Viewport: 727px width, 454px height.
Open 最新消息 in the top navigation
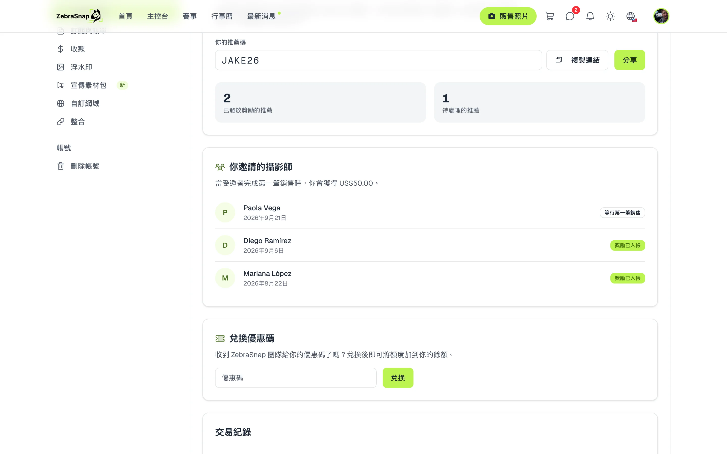(x=261, y=16)
